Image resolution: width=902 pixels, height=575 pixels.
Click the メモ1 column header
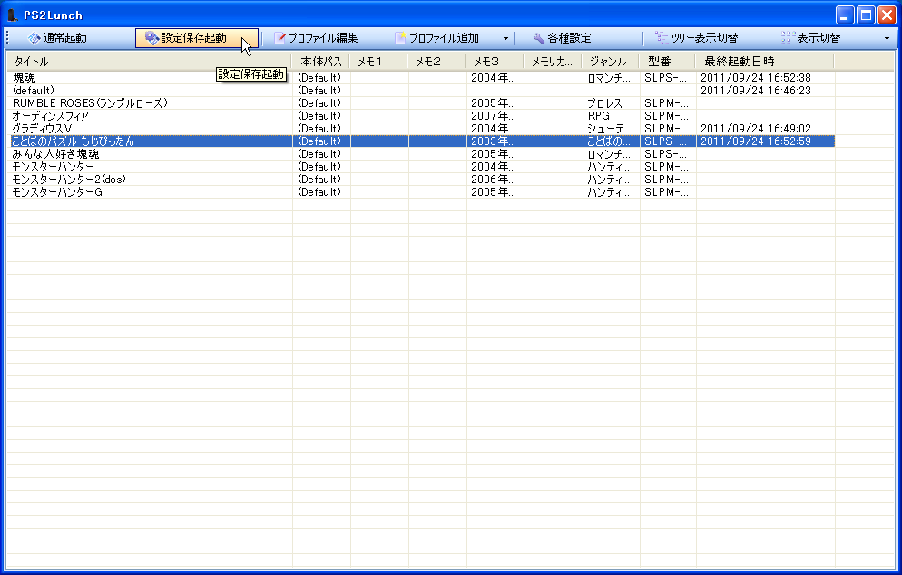tap(378, 61)
